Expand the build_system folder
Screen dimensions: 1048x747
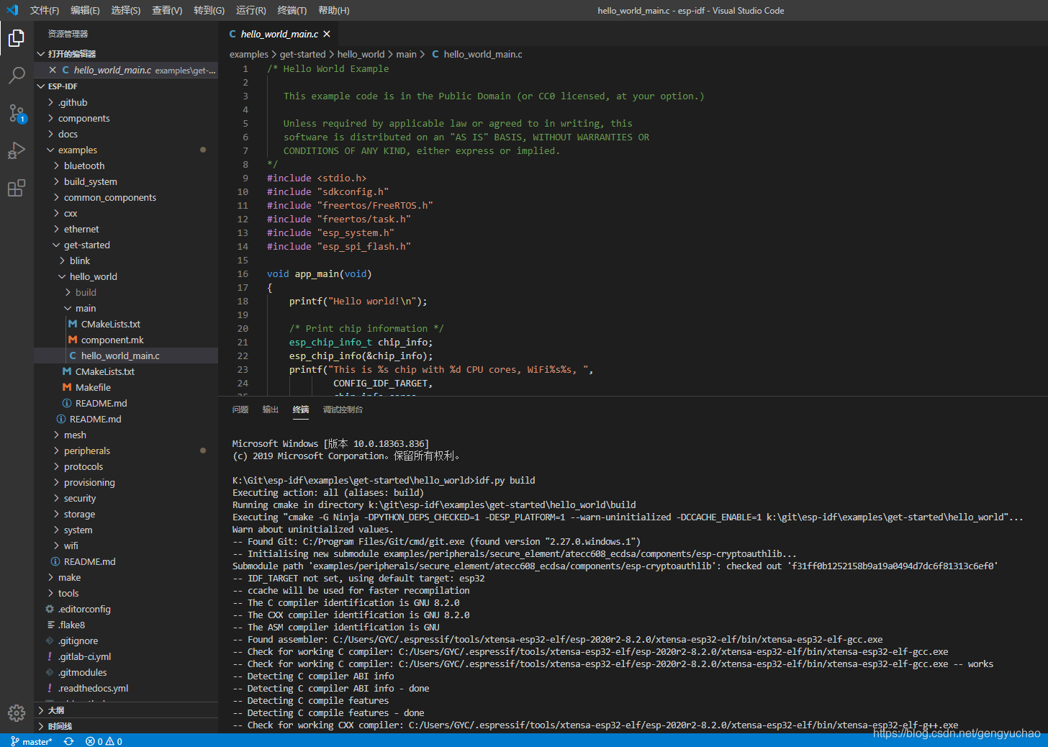click(126, 181)
